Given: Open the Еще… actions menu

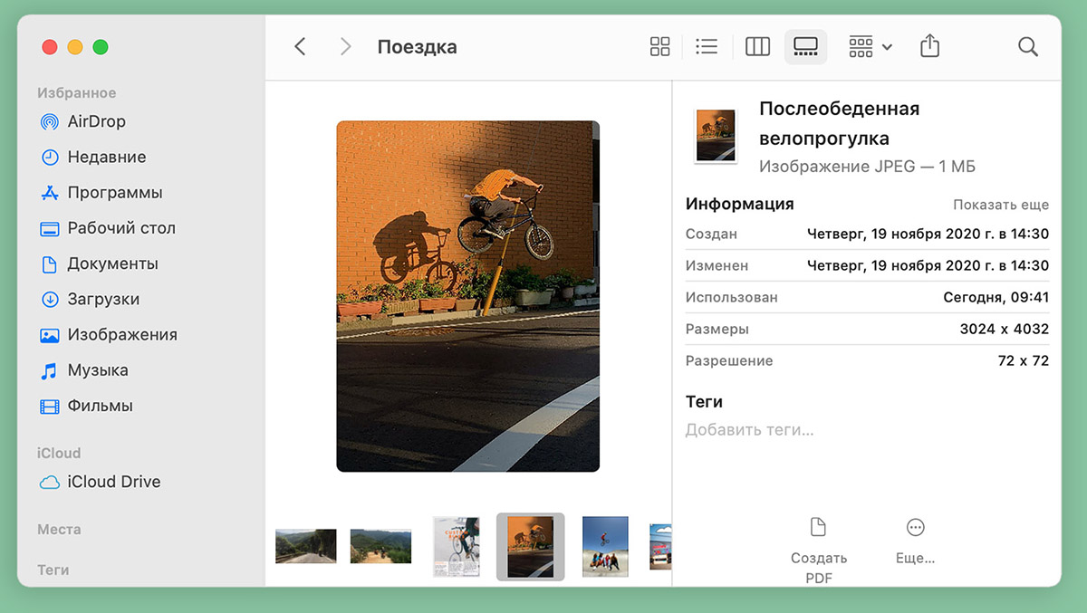Looking at the screenshot, I should tap(915, 541).
